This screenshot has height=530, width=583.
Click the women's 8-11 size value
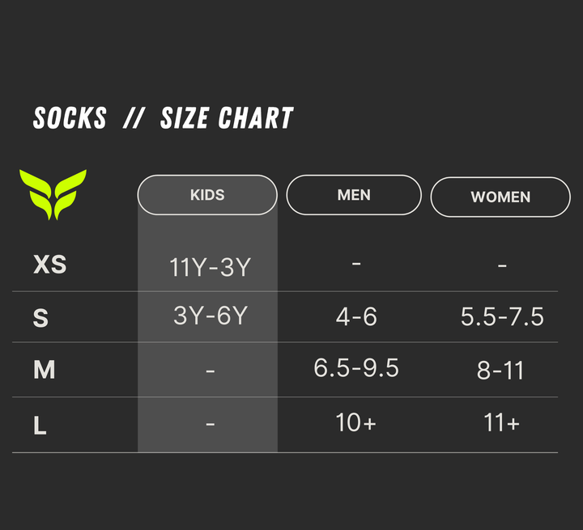(x=500, y=371)
